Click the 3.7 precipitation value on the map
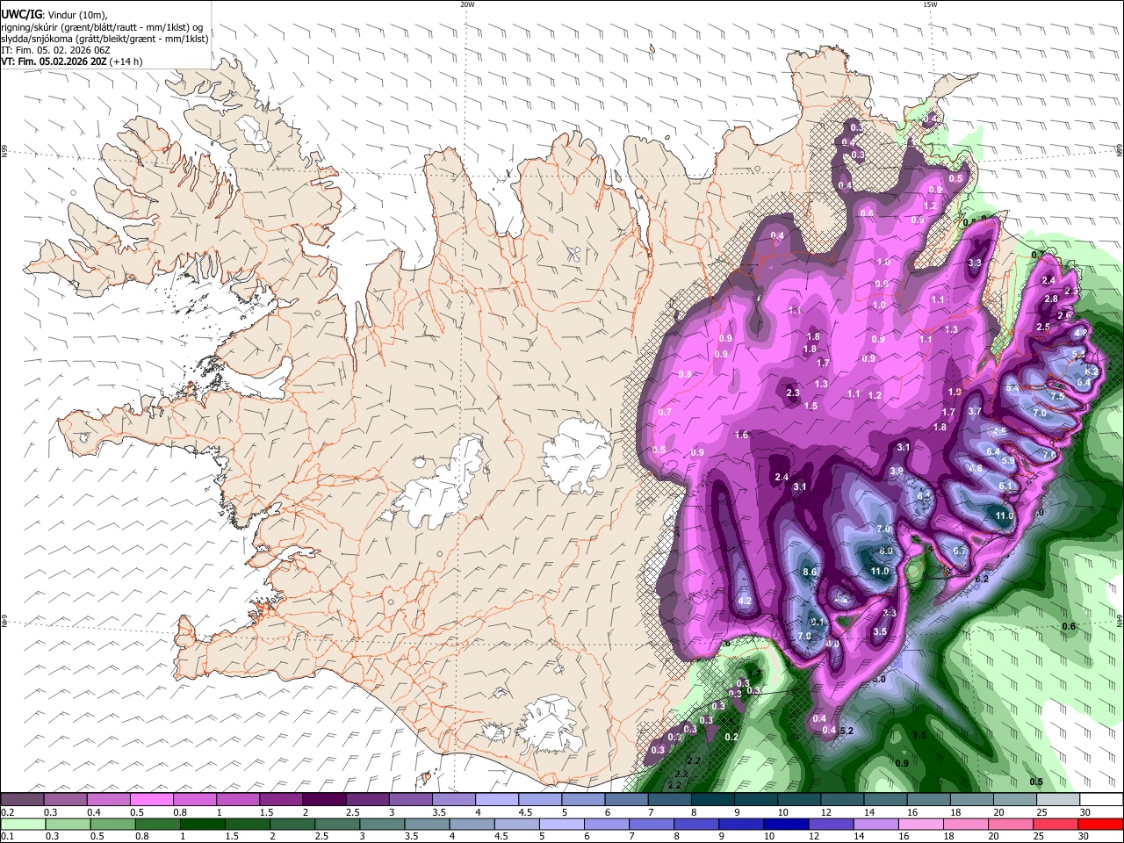This screenshot has width=1124, height=843. click(975, 412)
